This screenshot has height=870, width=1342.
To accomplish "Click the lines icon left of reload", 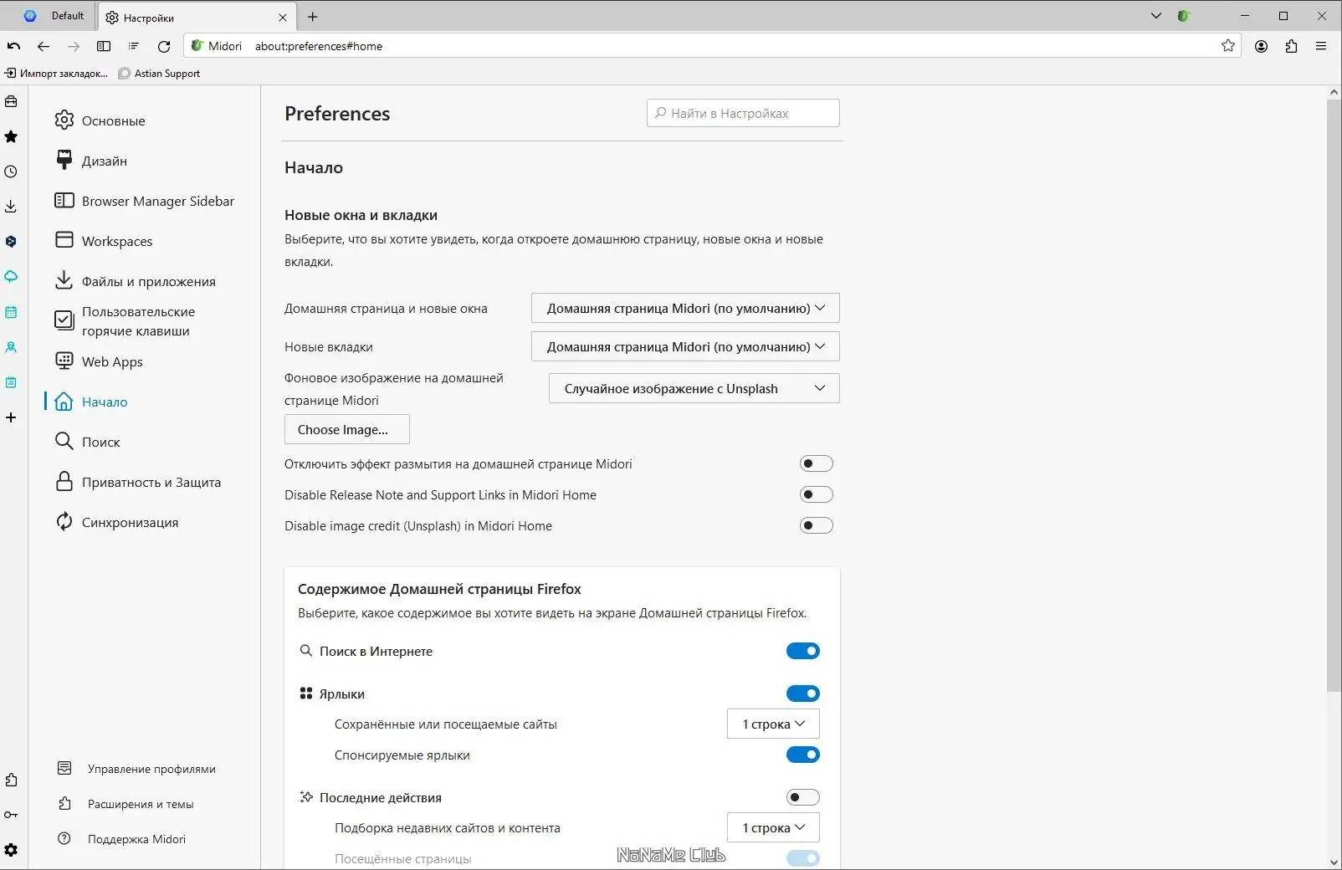I will tap(134, 46).
